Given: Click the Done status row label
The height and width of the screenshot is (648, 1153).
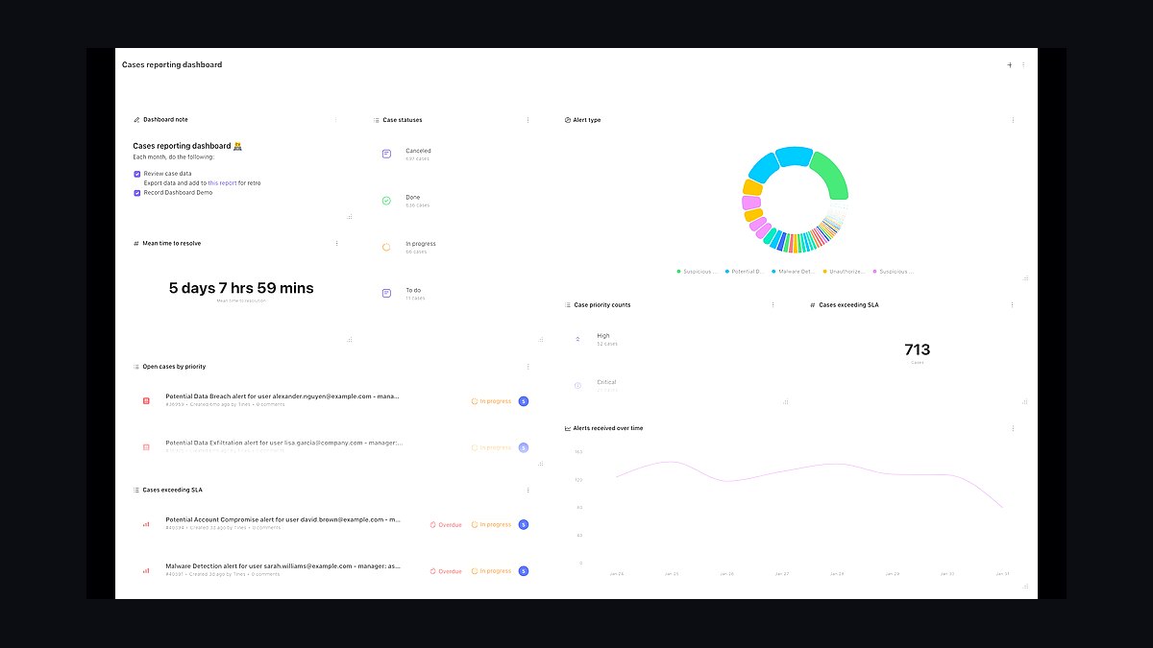Looking at the screenshot, I should click(413, 198).
